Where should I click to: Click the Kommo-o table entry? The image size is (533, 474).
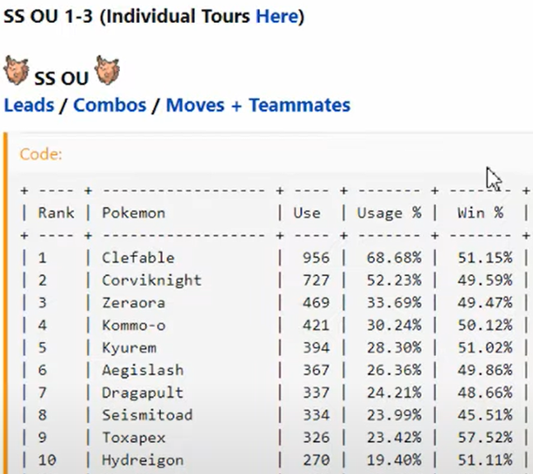point(133,325)
